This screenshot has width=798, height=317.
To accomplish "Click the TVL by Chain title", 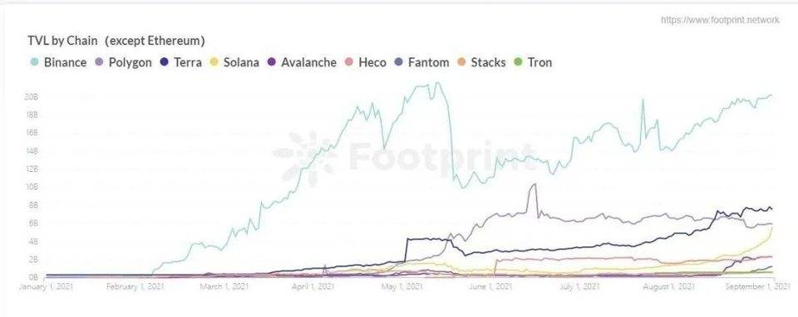I will (x=116, y=40).
